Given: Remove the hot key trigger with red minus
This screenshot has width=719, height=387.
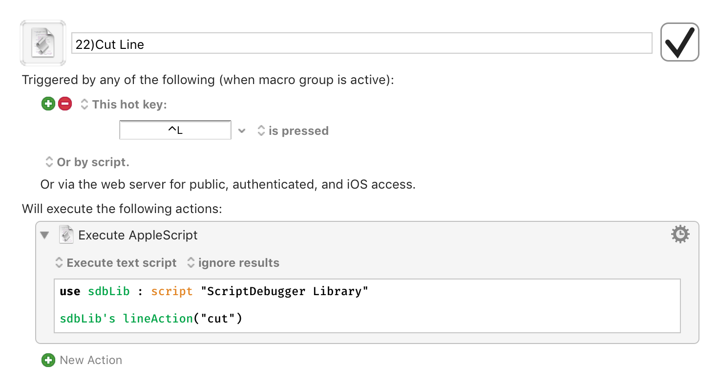Looking at the screenshot, I should pyautogui.click(x=65, y=104).
